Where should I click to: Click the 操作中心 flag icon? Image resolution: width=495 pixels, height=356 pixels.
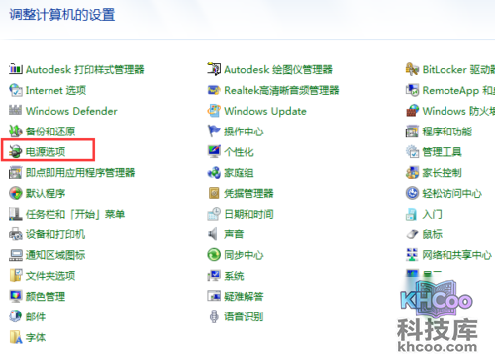[214, 132]
